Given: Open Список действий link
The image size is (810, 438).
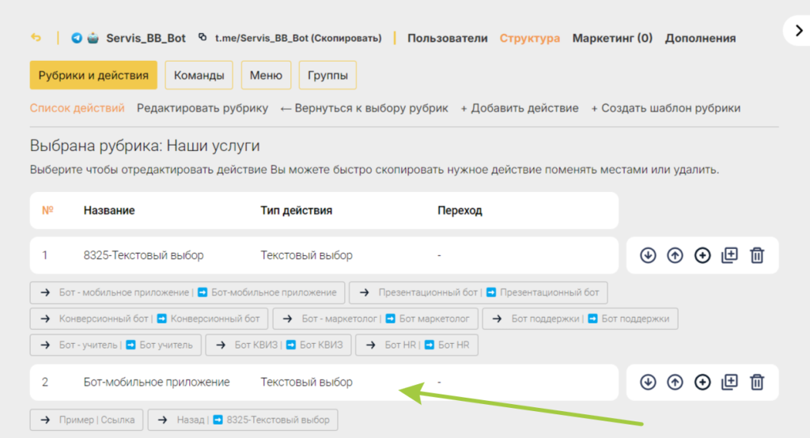Looking at the screenshot, I should 77,108.
